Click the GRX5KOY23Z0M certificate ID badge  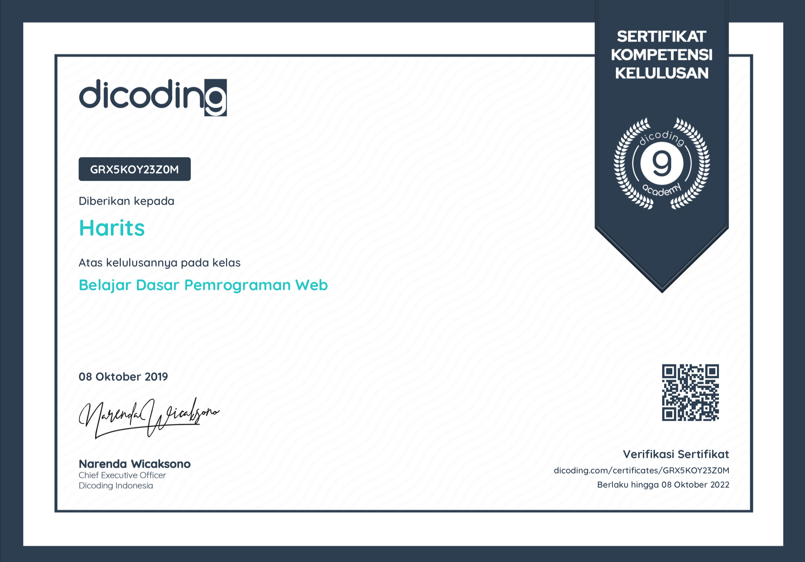click(135, 169)
